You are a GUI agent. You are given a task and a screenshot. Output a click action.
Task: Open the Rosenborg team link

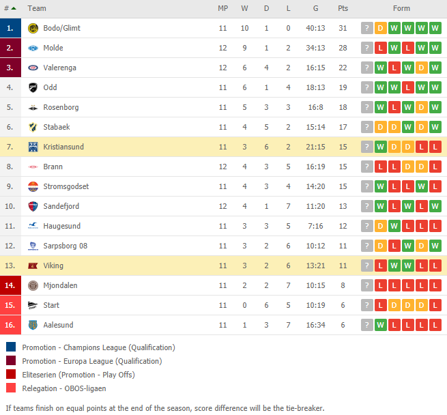click(x=61, y=107)
